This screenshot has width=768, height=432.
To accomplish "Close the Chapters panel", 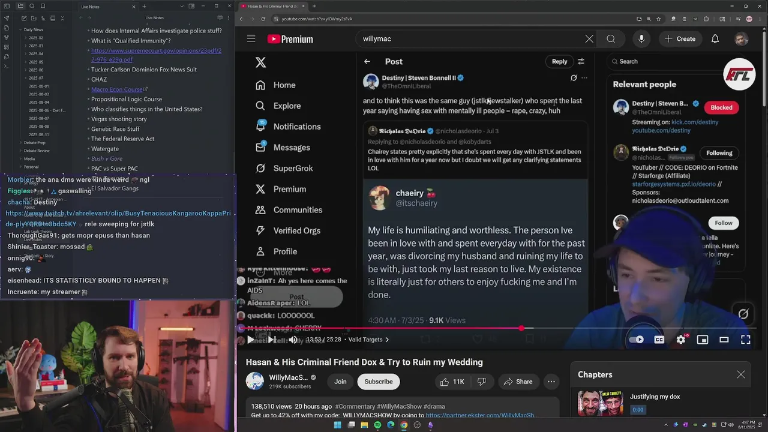I will click(741, 374).
